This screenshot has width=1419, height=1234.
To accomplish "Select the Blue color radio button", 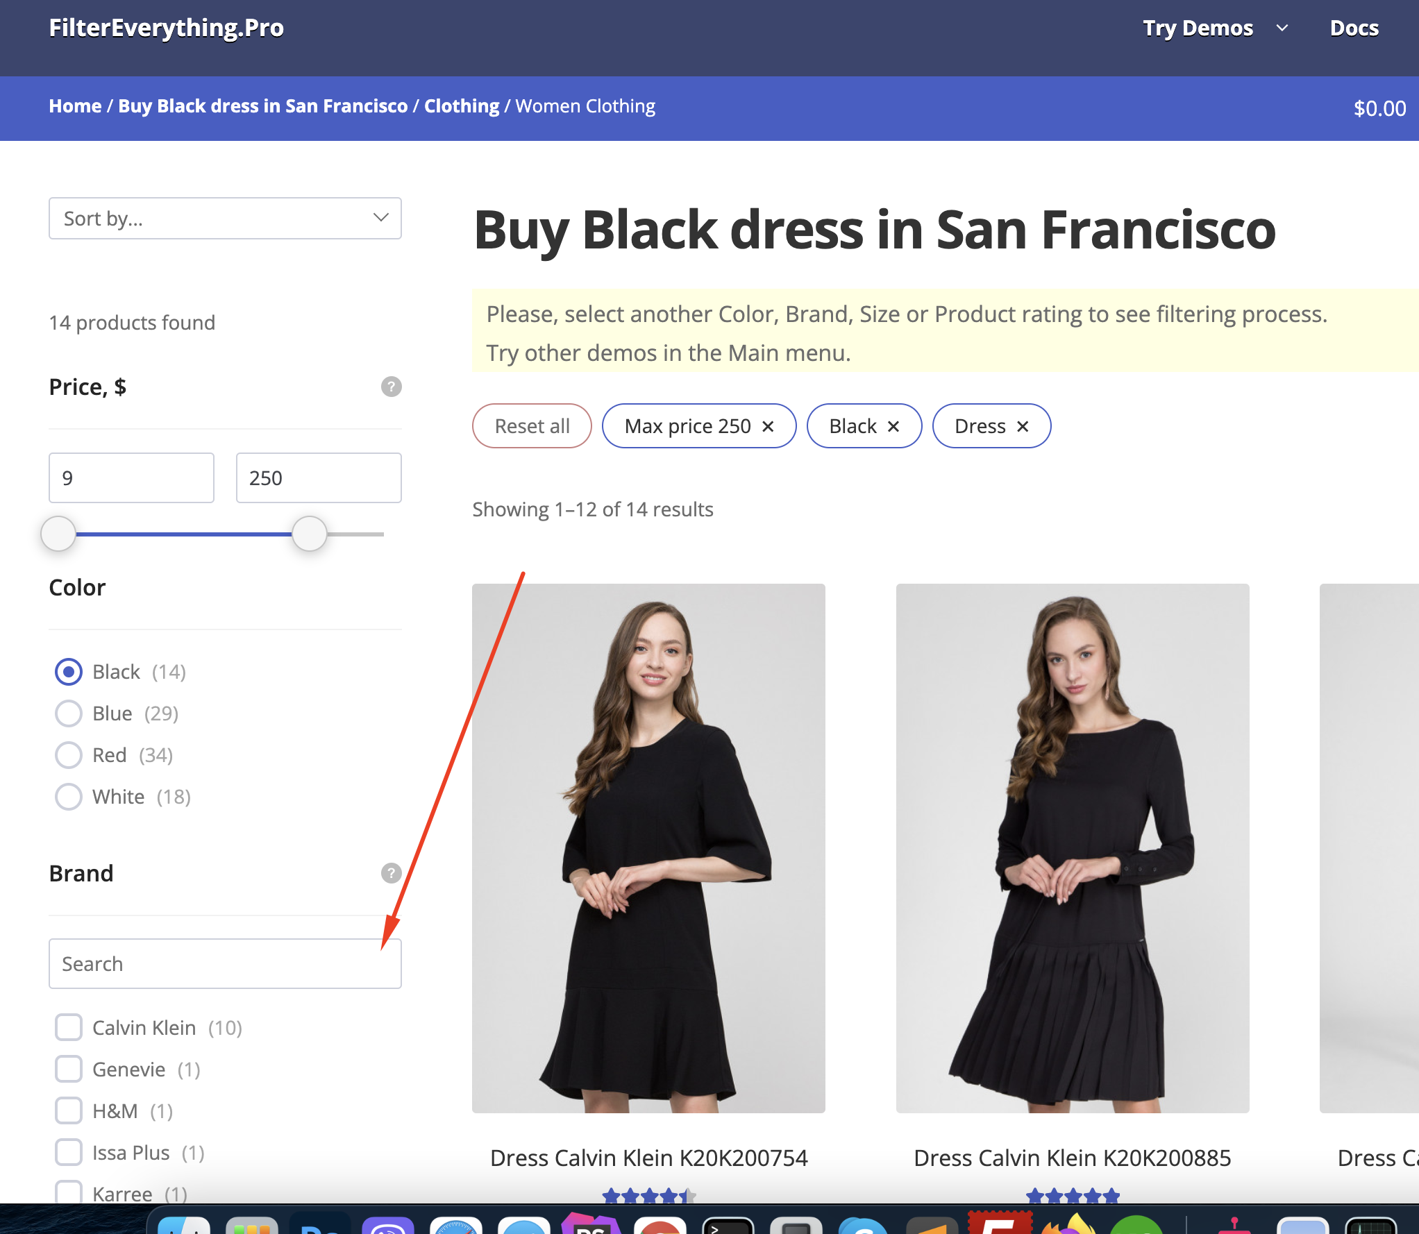I will tap(68, 713).
